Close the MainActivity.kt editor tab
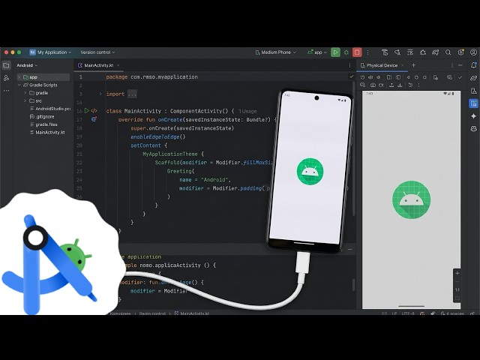 pos(118,65)
